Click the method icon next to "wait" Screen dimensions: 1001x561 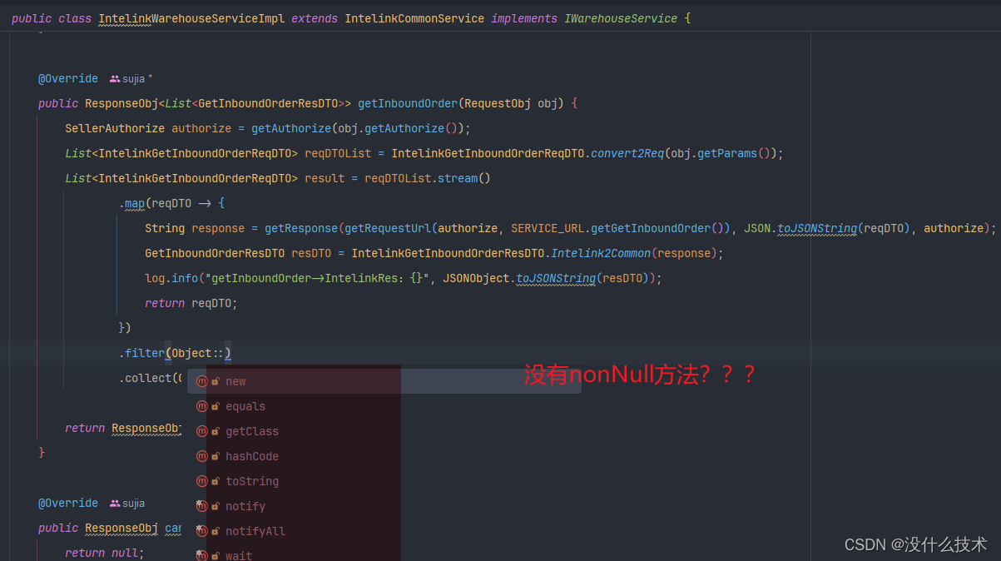click(201, 555)
